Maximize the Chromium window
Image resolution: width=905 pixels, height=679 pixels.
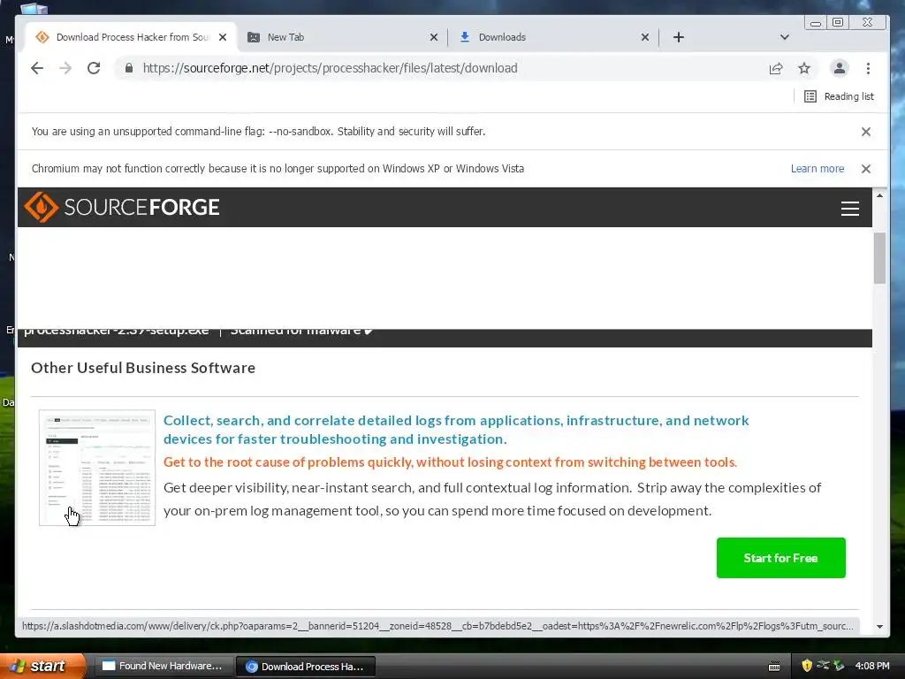838,22
